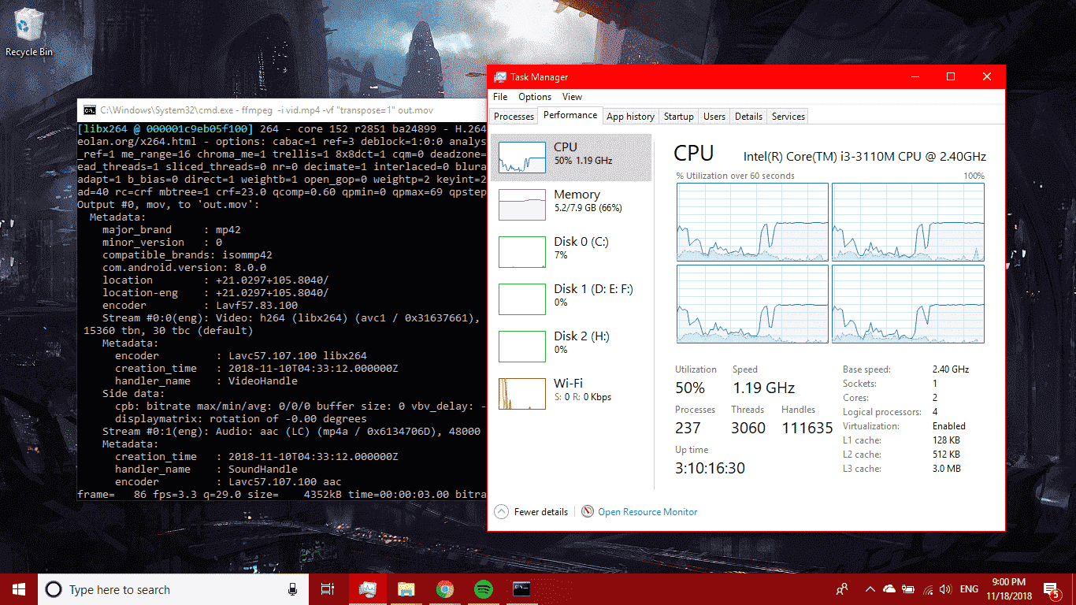Click Open Resource Monitor link
Screen dimensions: 1076x605
647,512
